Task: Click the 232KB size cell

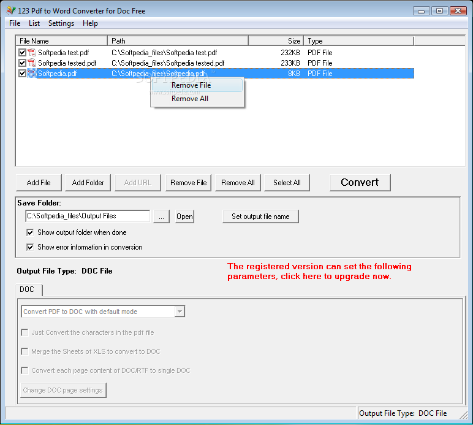Action: click(290, 53)
